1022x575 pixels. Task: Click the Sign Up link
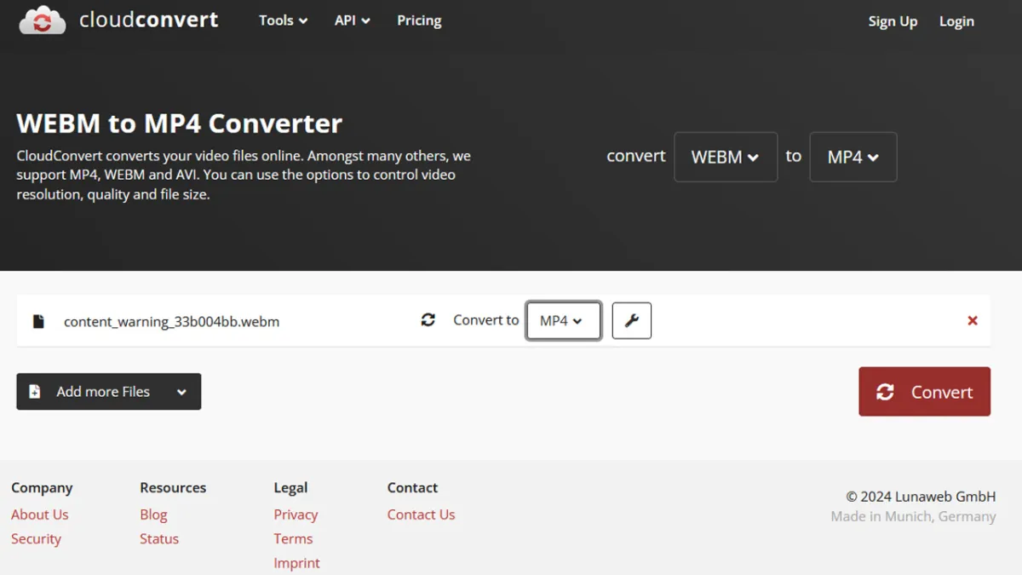[x=893, y=21]
